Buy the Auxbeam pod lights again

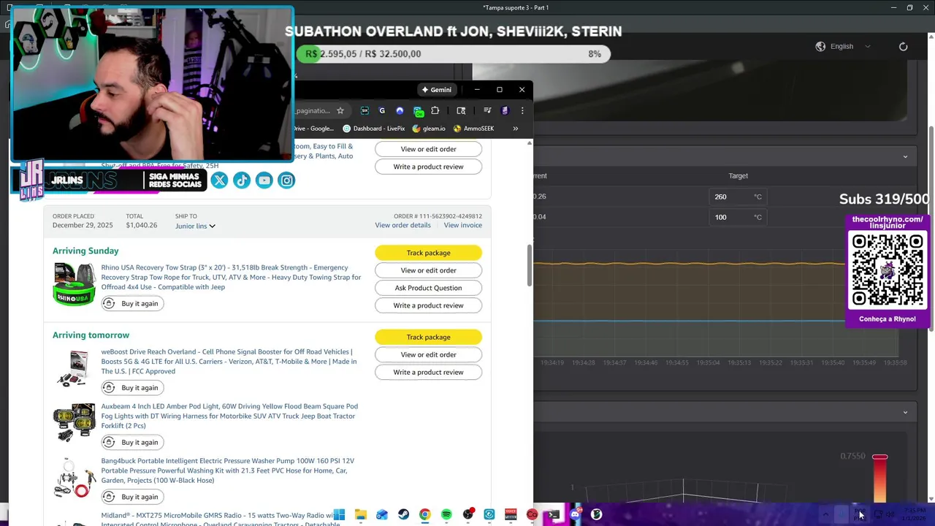(x=131, y=443)
